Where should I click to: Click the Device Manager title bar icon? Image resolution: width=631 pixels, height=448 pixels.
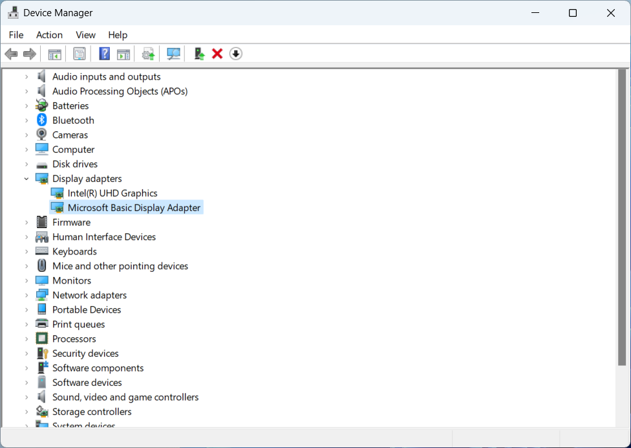(13, 12)
